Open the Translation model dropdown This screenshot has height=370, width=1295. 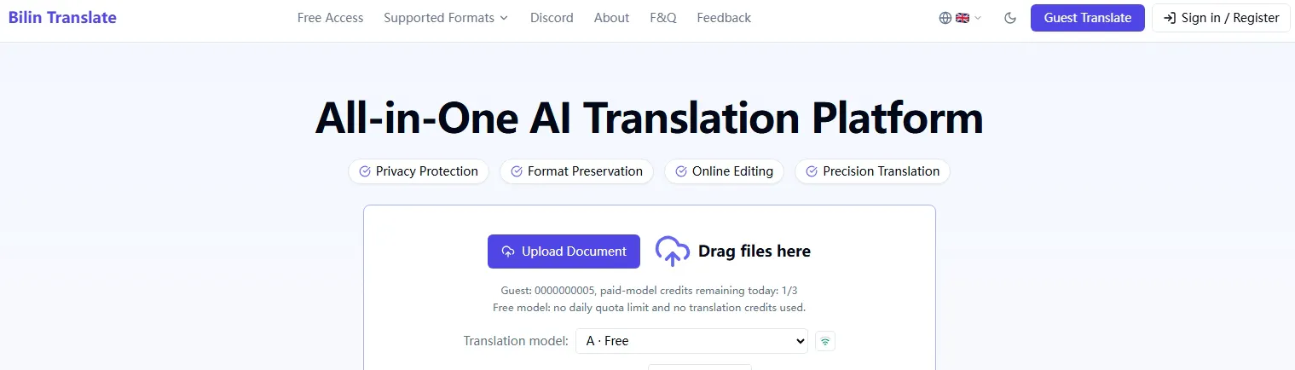click(x=691, y=341)
